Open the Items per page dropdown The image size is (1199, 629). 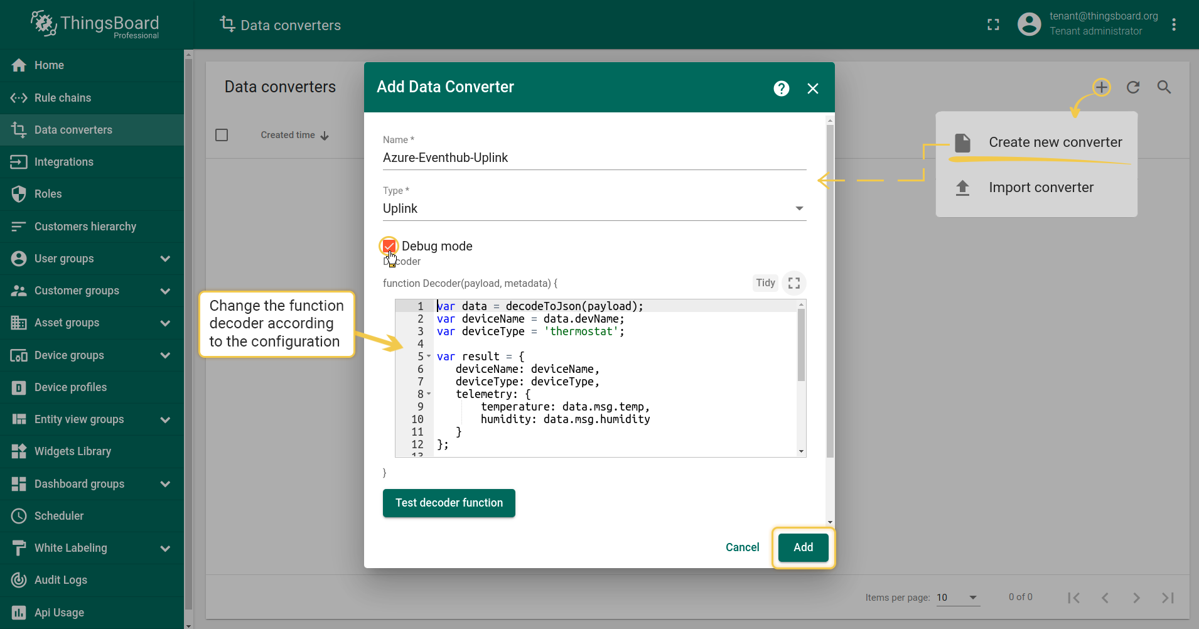pos(957,597)
